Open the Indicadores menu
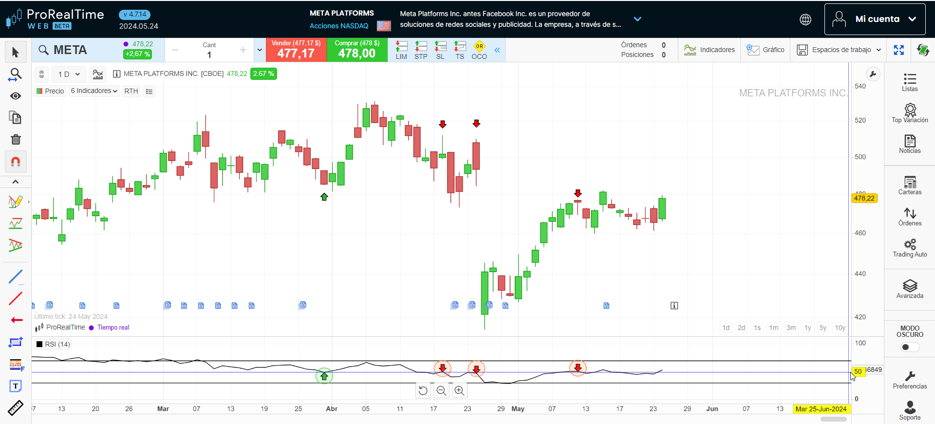The width and height of the screenshot is (935, 424). [x=710, y=50]
